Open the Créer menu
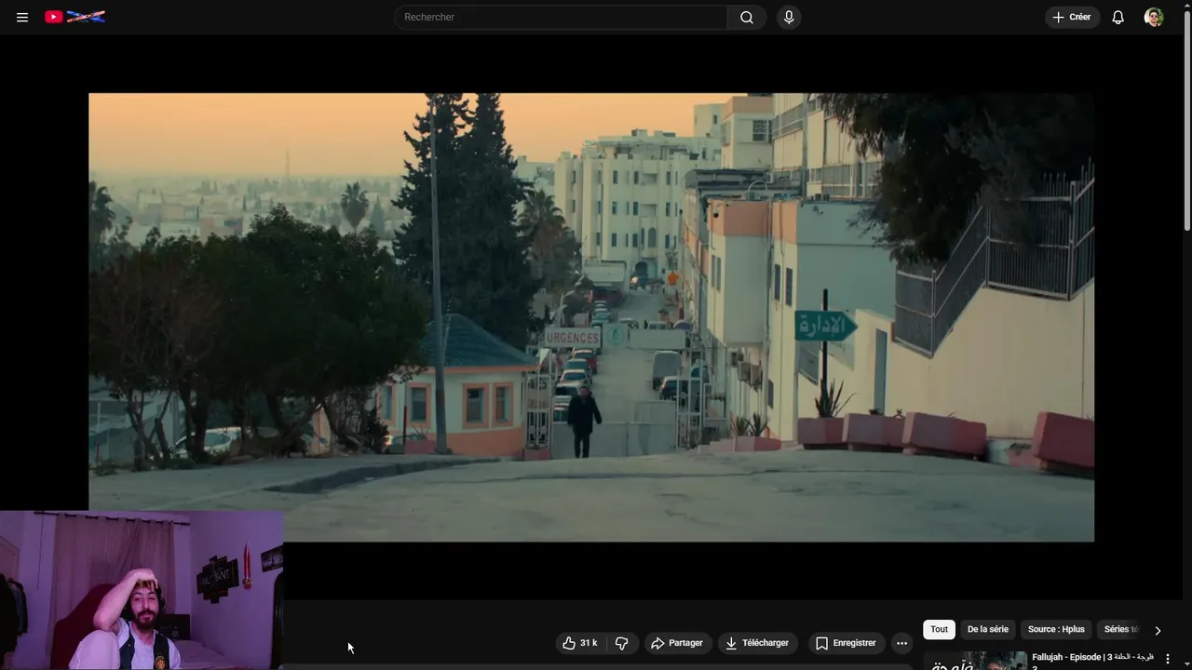Image resolution: width=1192 pixels, height=670 pixels. tap(1072, 17)
